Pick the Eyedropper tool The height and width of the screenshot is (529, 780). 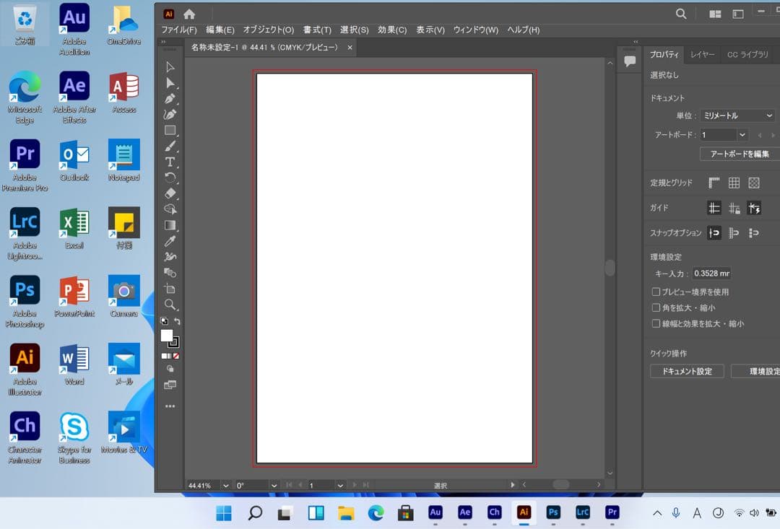click(x=170, y=242)
